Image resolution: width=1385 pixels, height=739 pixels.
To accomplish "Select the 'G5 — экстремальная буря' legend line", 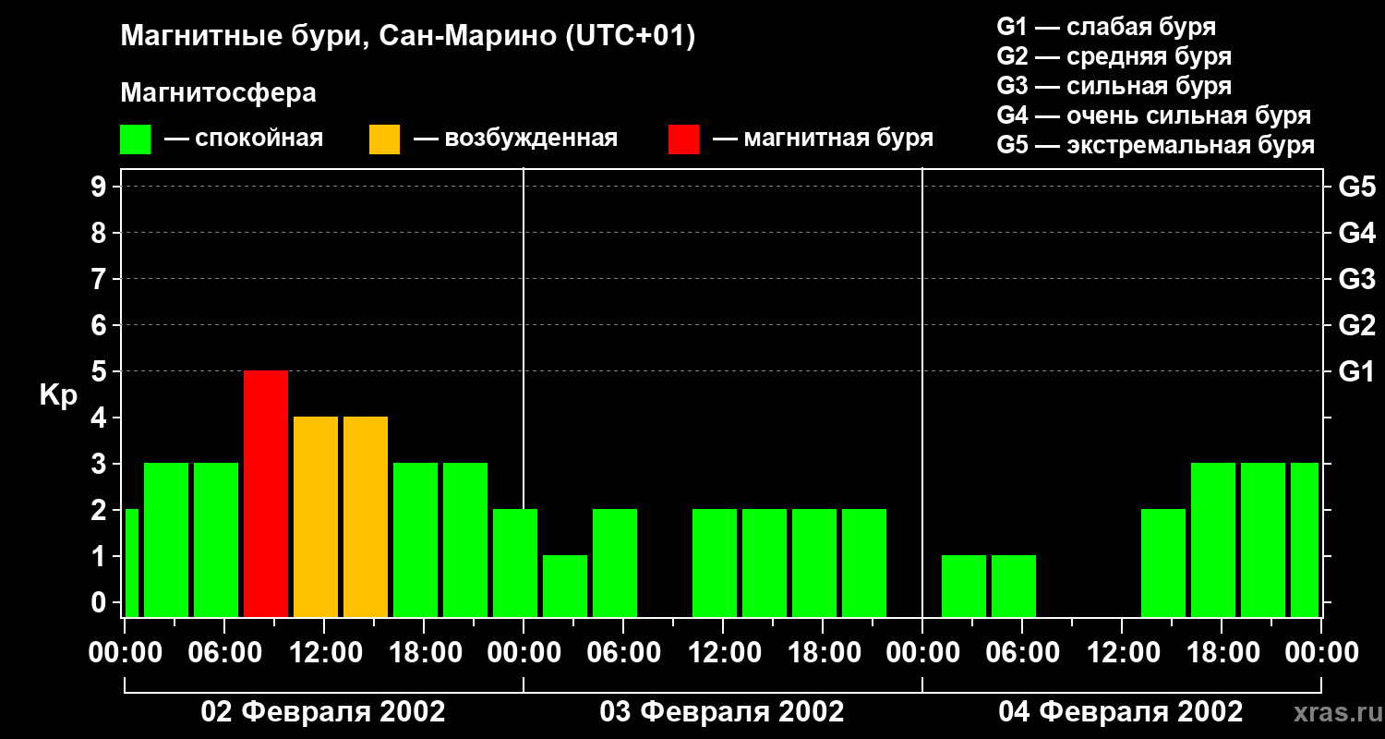I will (x=1156, y=145).
